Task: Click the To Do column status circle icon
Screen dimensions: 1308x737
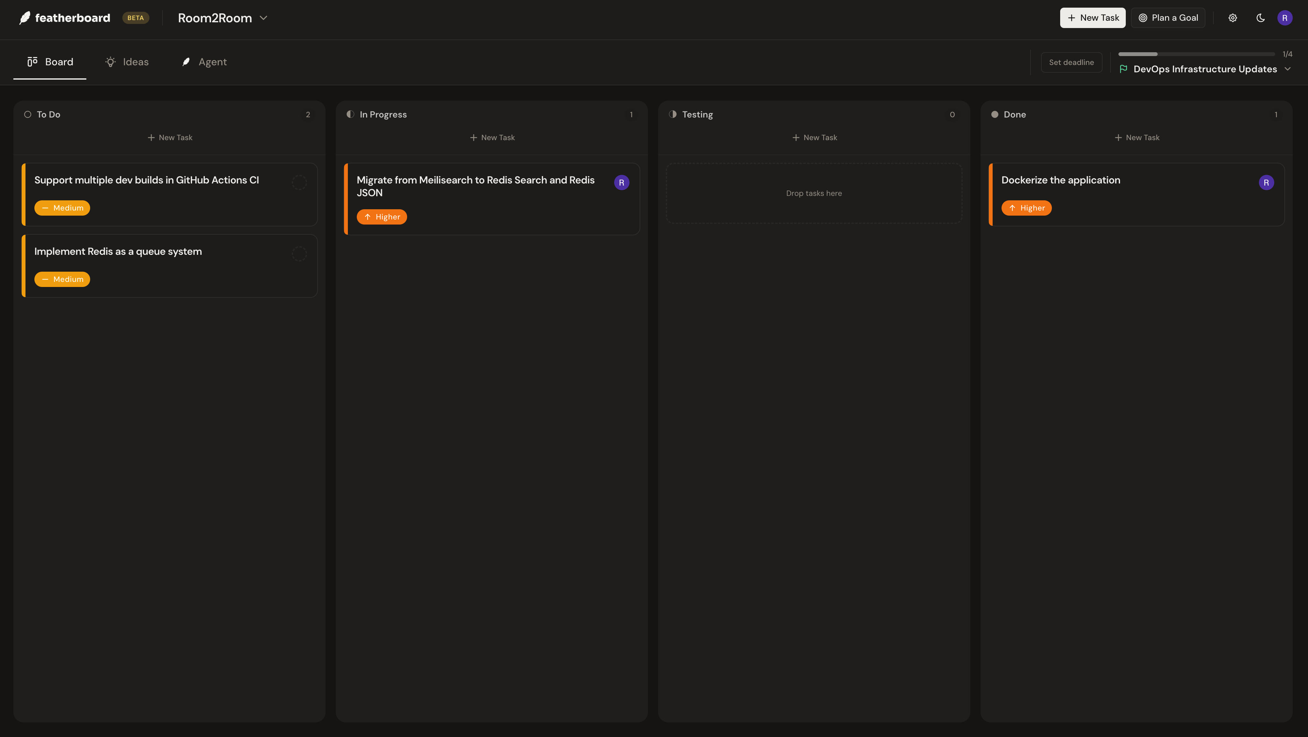Action: (x=28, y=114)
